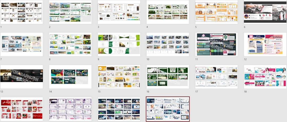This screenshot has width=287, height=122.
Task: Select slide thumbnail number 3
Action: (119, 12)
